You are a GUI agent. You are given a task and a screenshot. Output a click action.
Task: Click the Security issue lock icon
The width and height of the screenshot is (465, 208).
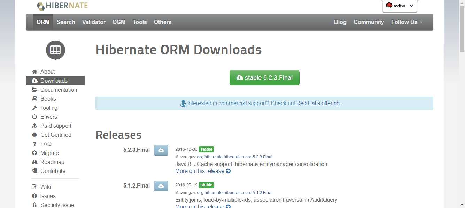pos(34,205)
